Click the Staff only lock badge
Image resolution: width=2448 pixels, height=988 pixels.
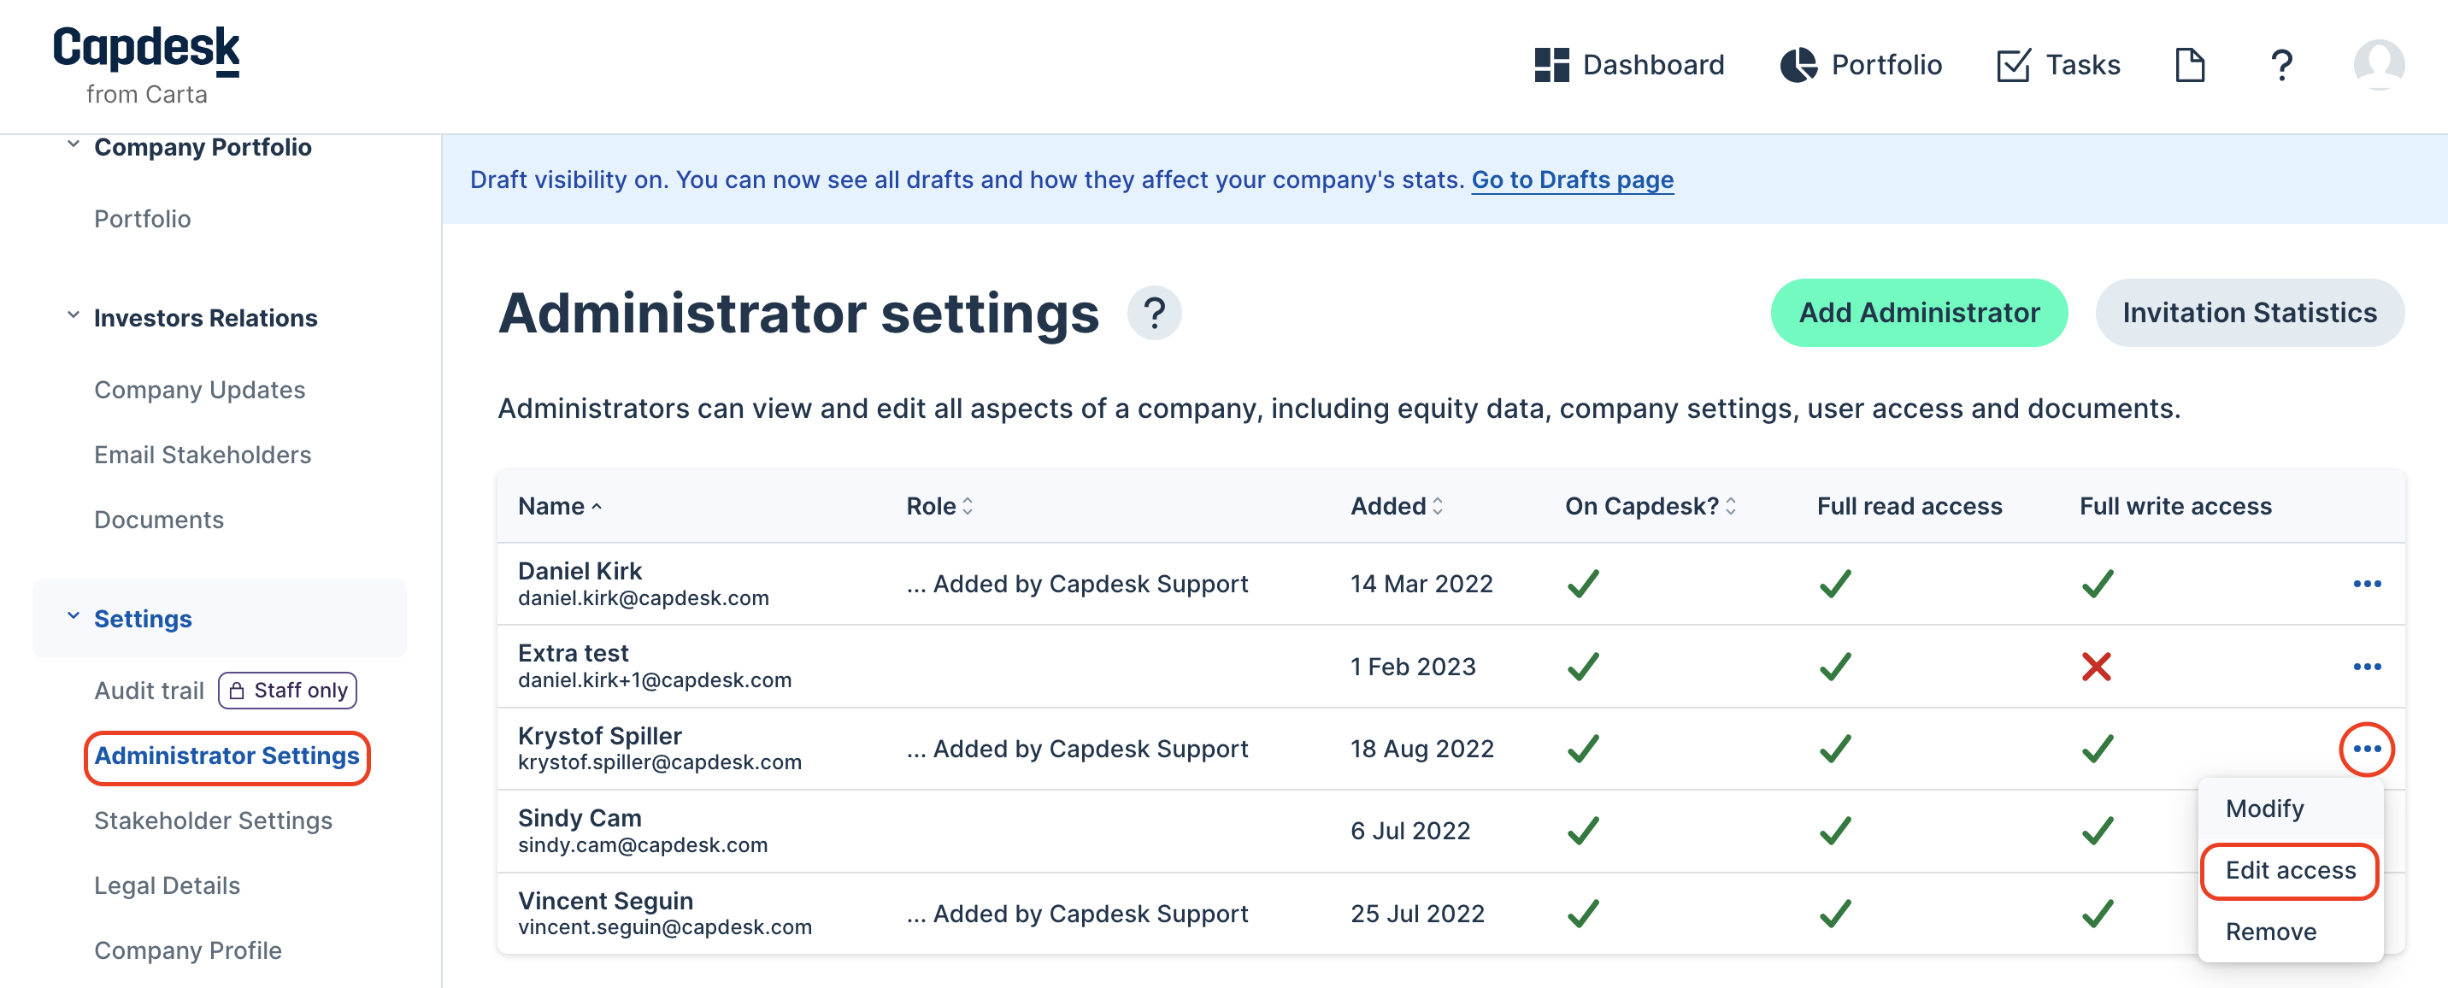(288, 691)
